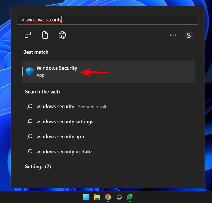Viewport: 212px width, 203px height.
Task: Filter search results by Apps
Action: [x=28, y=35]
